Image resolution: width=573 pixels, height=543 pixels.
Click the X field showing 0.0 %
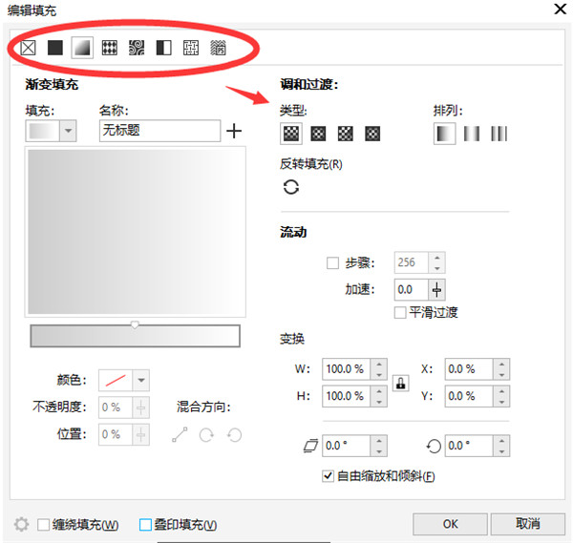[x=469, y=369]
